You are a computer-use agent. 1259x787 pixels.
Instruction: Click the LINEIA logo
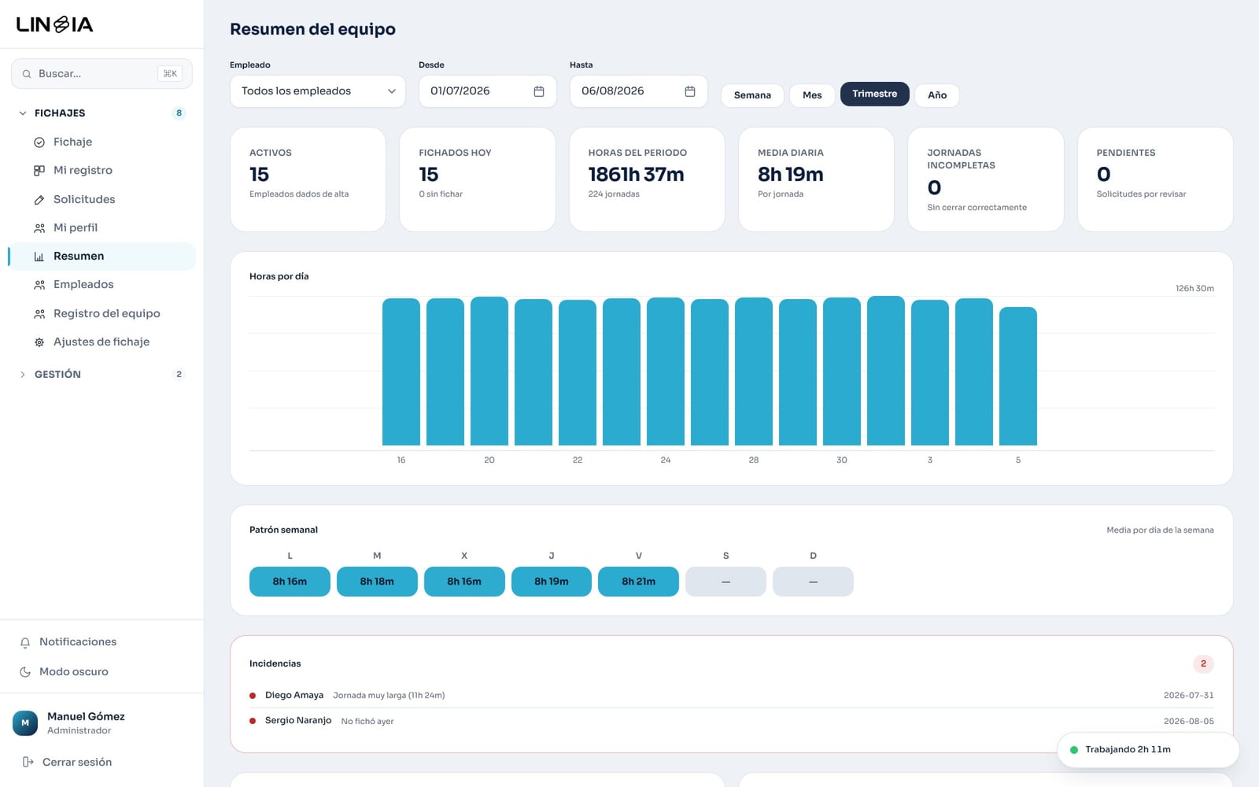pos(54,24)
